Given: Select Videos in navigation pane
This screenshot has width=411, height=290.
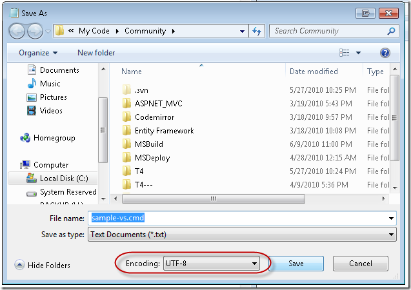Looking at the screenshot, I should tap(51, 111).
